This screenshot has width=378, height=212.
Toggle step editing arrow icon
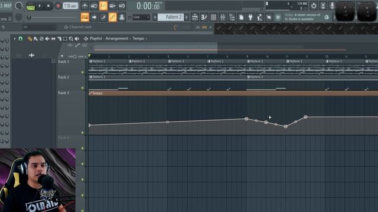pyautogui.click(x=94, y=17)
